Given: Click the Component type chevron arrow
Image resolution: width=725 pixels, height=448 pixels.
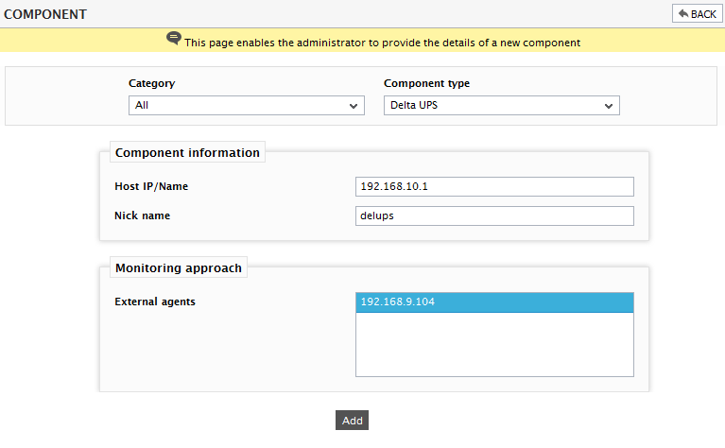Looking at the screenshot, I should point(609,106).
